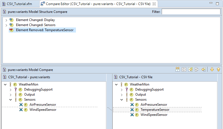The image size is (223, 129).
Task: Expand the Element Changed: Sensors node
Action: (x=6, y=25)
